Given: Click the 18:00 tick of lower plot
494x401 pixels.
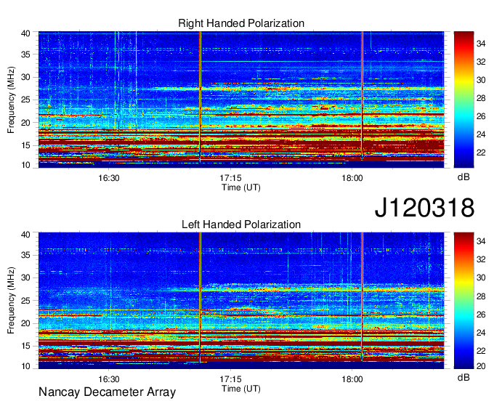Looking at the screenshot, I should 352,379.
